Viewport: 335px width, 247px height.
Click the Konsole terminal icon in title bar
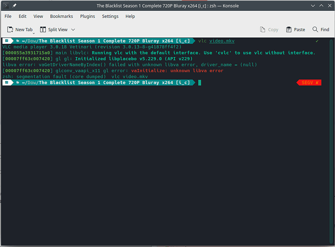(6, 5)
